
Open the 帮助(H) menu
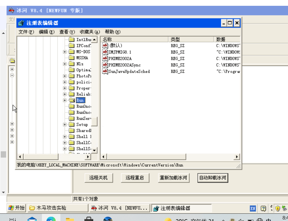(x=113, y=32)
